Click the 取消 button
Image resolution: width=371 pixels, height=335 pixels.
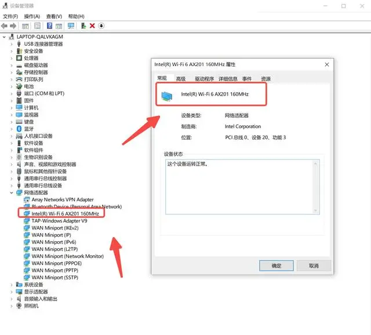click(313, 265)
